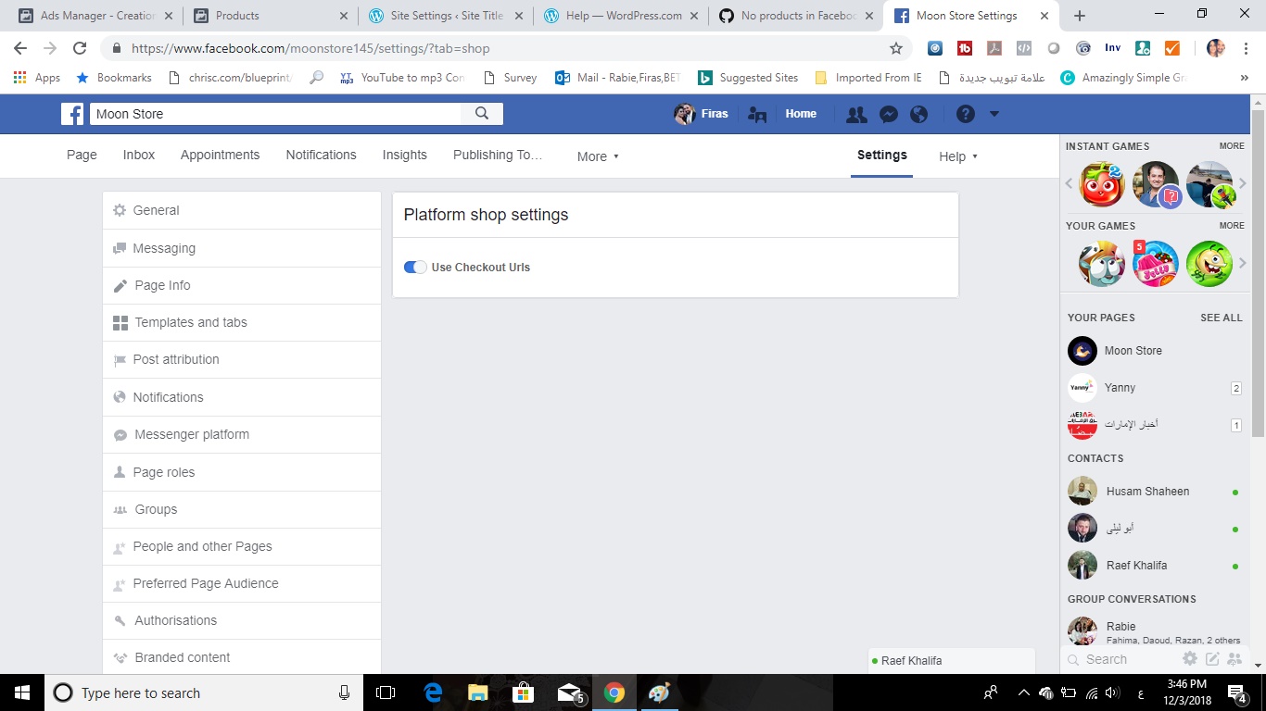Open the Appointments tab

coord(220,155)
